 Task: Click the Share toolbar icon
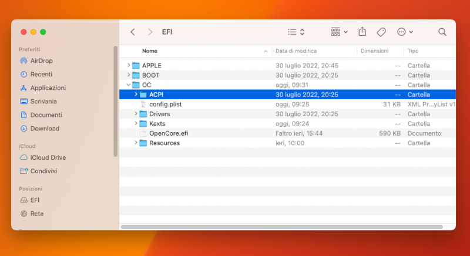(362, 32)
